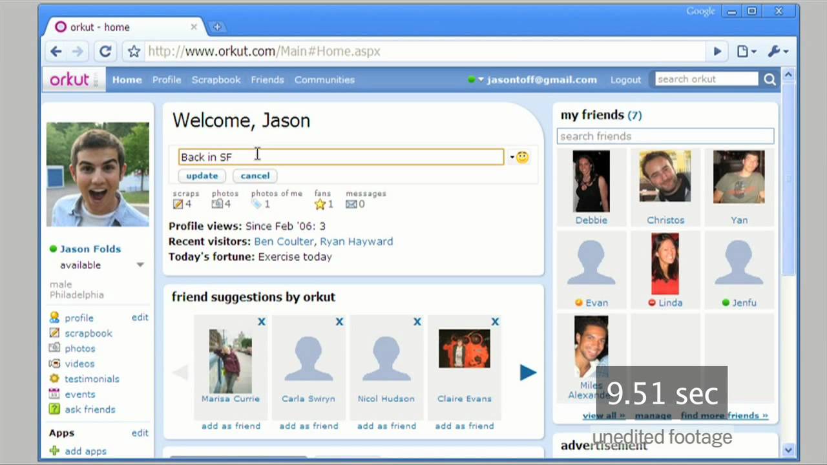Click in the search orkut field
Viewport: 827px width, 465px height.
(706, 79)
